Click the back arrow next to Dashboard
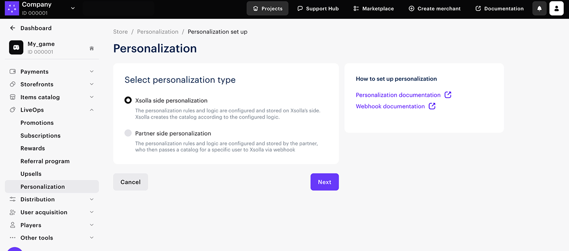Screen dimensions: 569x251 [x=12, y=28]
